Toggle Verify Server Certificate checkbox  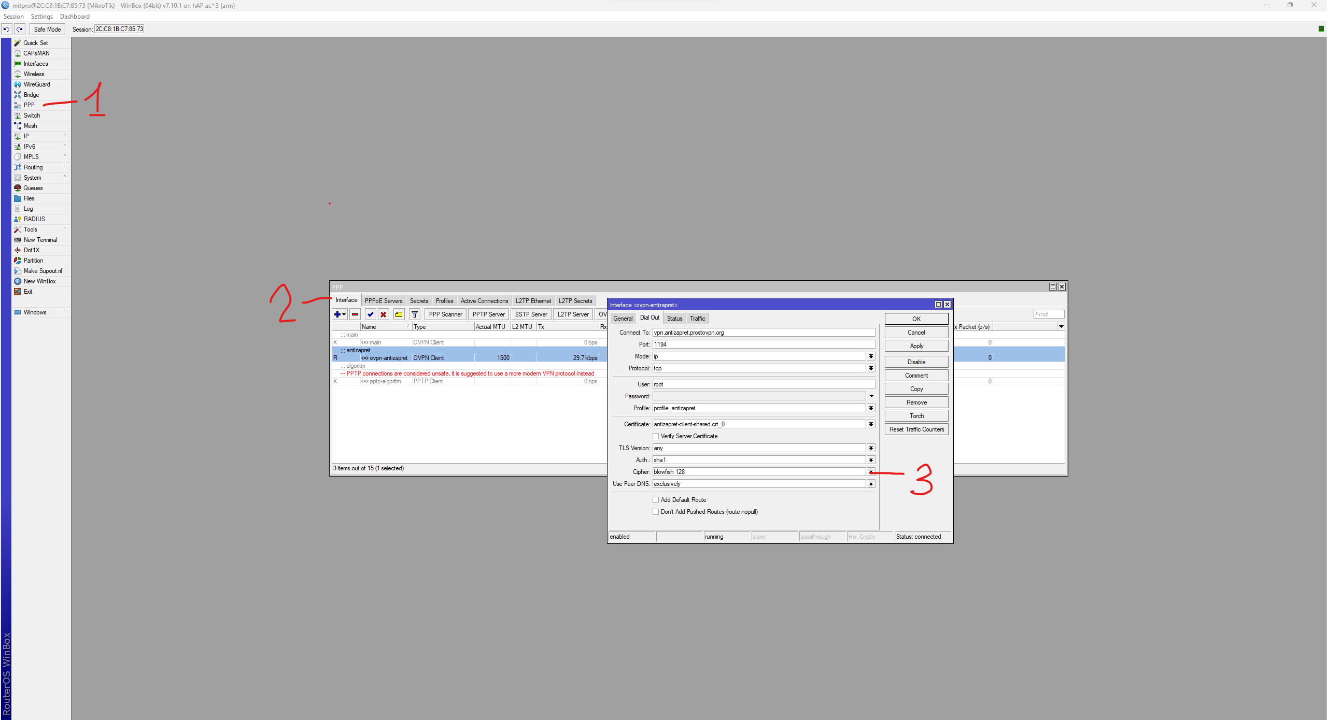pyautogui.click(x=656, y=436)
